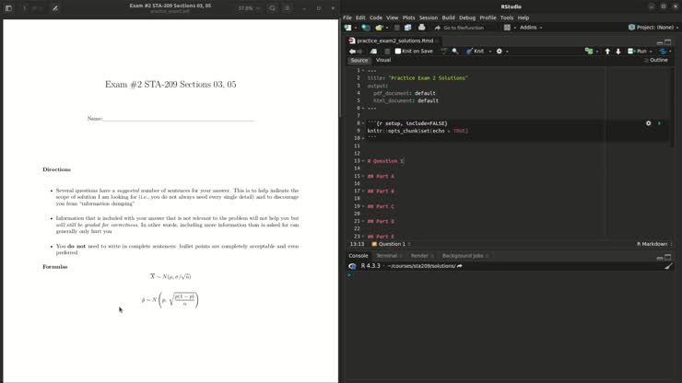Open the publish icon in editor toolbar
This screenshot has height=383, width=682.
pyautogui.click(x=663, y=52)
